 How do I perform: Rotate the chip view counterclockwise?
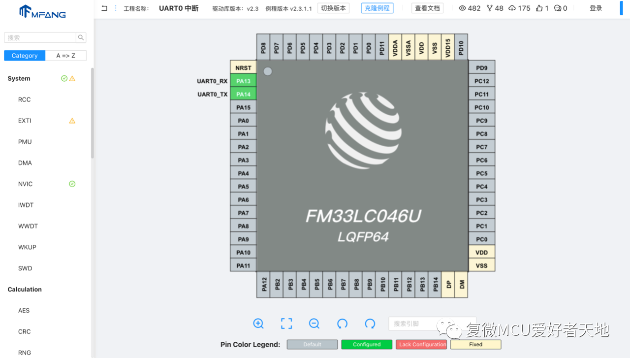pos(342,324)
